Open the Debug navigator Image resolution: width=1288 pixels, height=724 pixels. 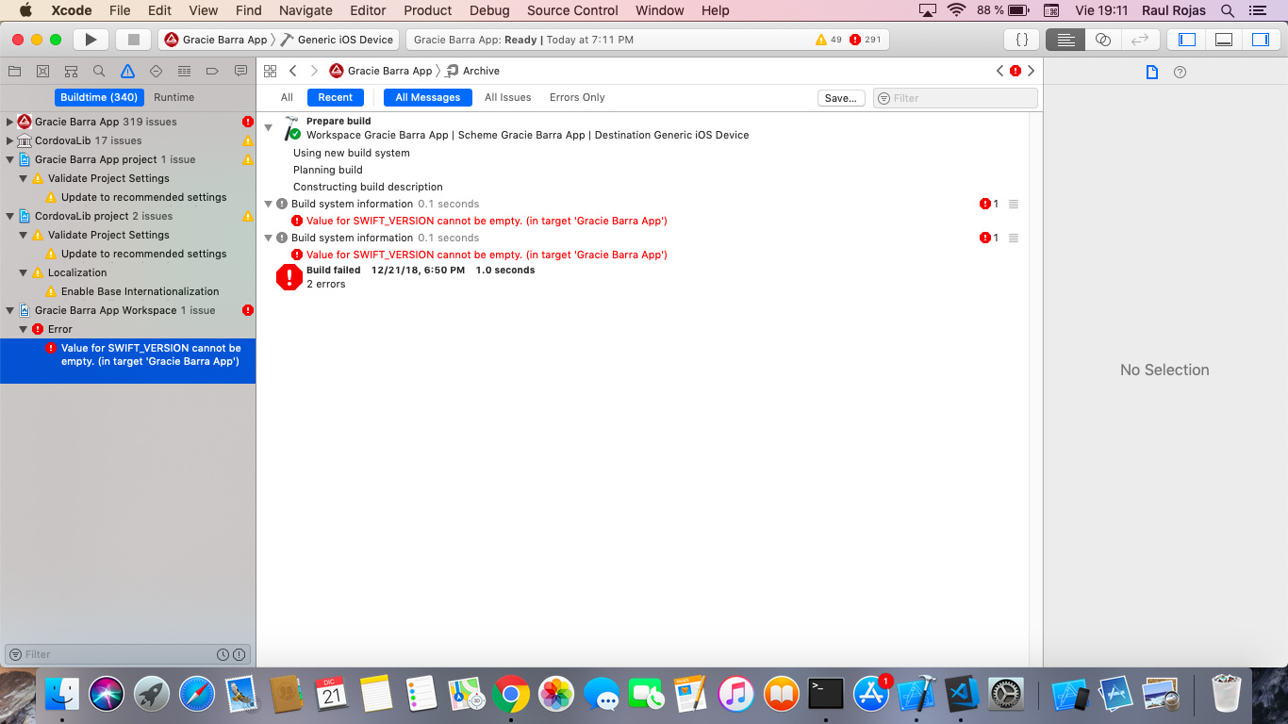tap(184, 71)
